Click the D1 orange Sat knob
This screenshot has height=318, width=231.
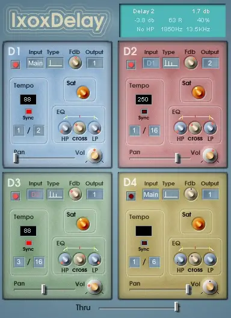pyautogui.click(x=83, y=92)
